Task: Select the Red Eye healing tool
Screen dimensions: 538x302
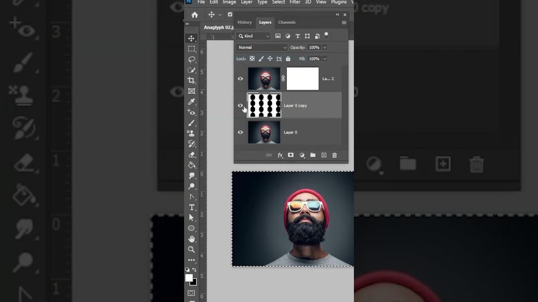Action: [x=191, y=112]
